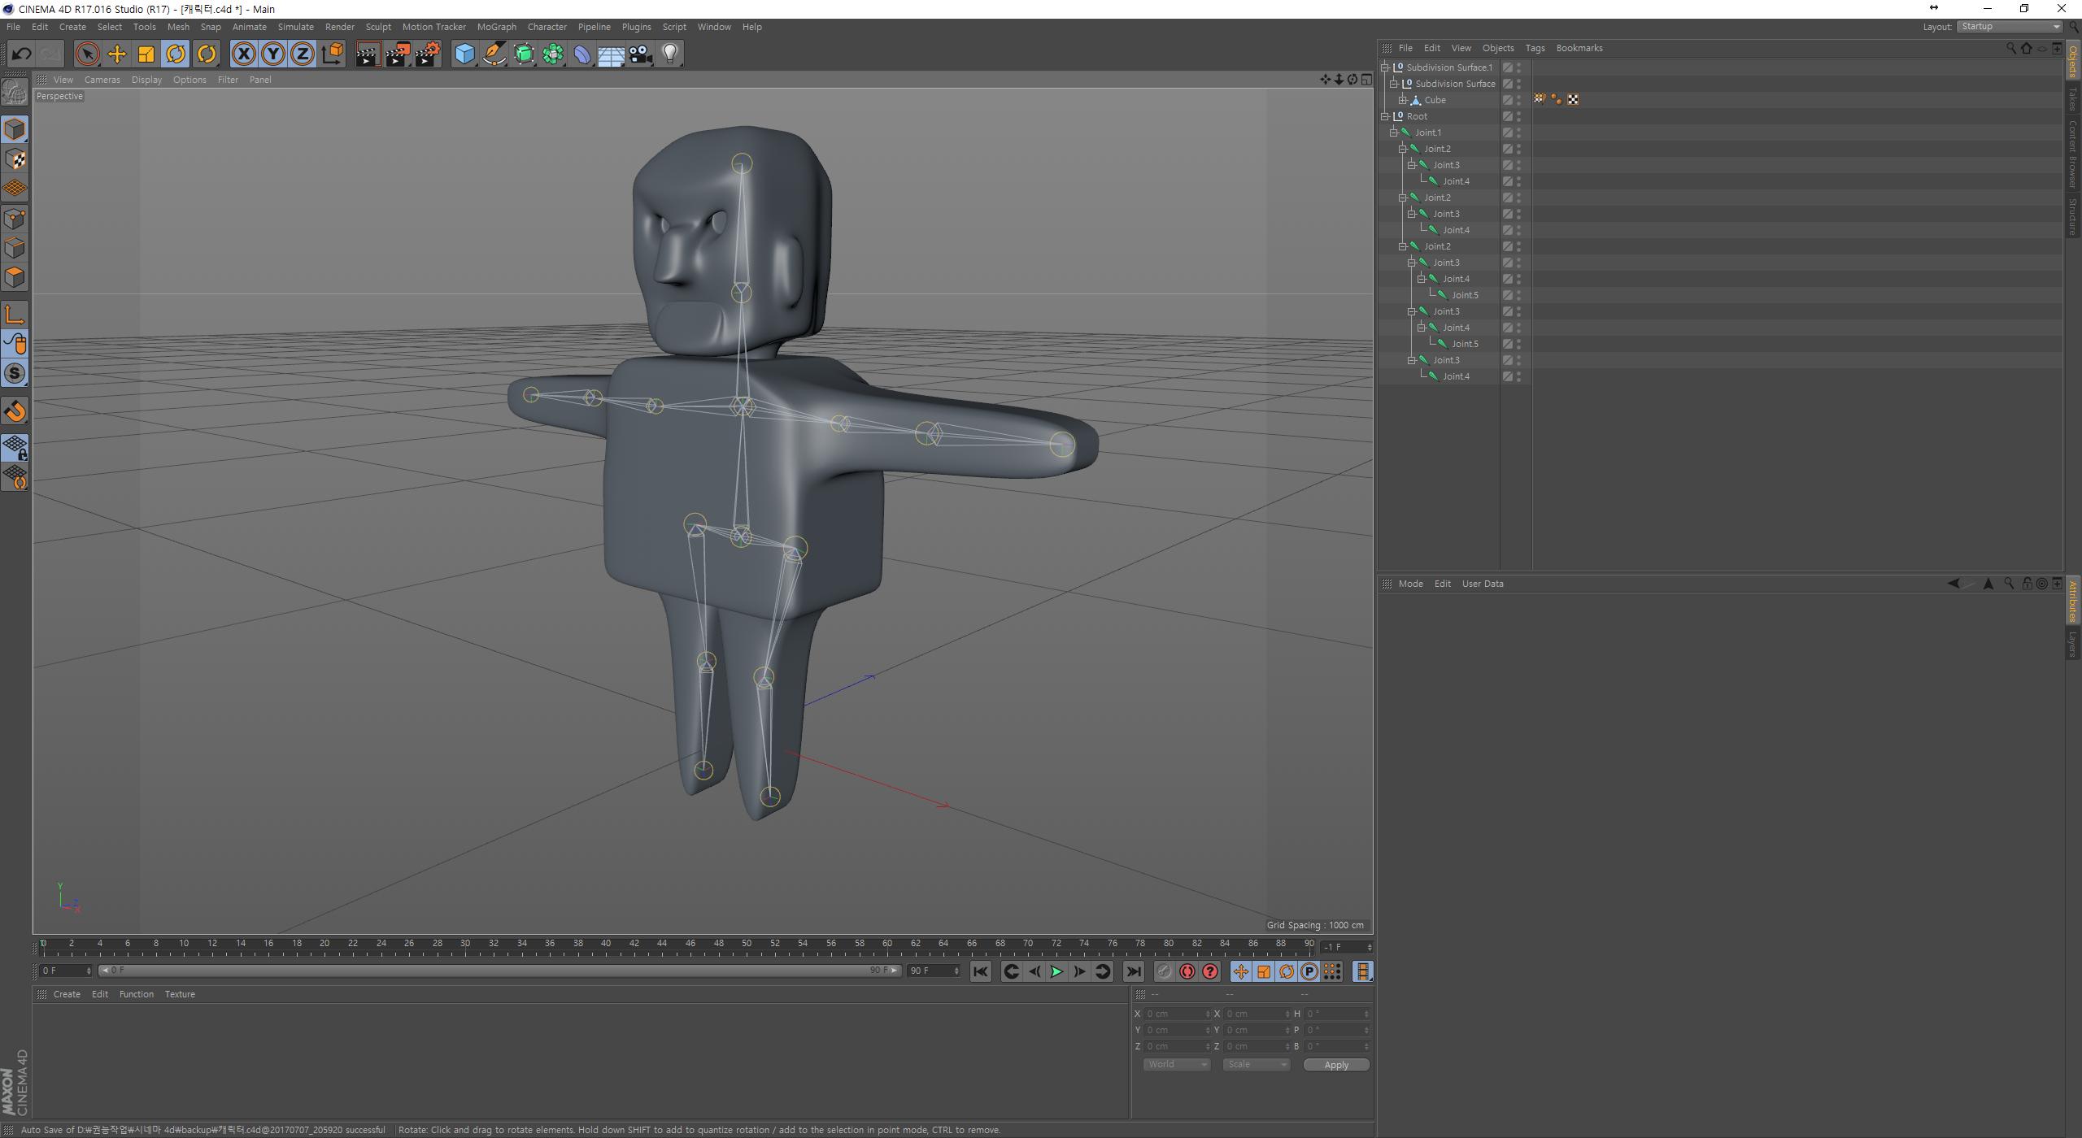The image size is (2082, 1138).
Task: Click the Coordinate System icon
Action: (x=332, y=54)
